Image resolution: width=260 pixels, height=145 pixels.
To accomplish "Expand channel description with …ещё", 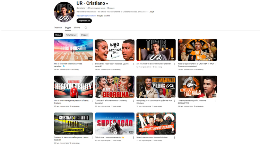I will 151,12.
